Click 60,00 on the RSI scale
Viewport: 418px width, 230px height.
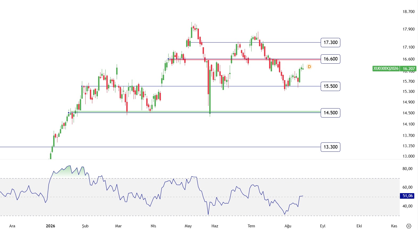click(407, 187)
